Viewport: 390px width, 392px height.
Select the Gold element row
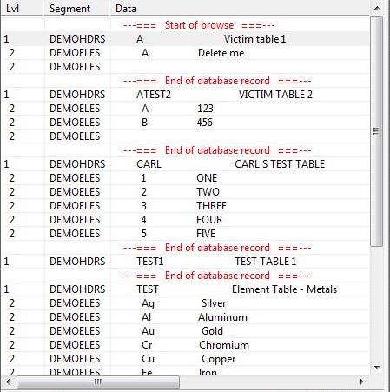(x=185, y=331)
